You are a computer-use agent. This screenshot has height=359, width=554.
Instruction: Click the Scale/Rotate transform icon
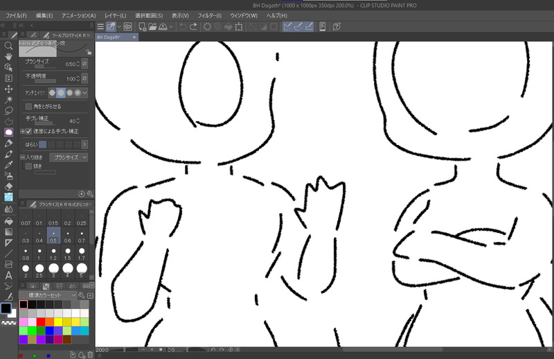pyautogui.click(x=239, y=27)
